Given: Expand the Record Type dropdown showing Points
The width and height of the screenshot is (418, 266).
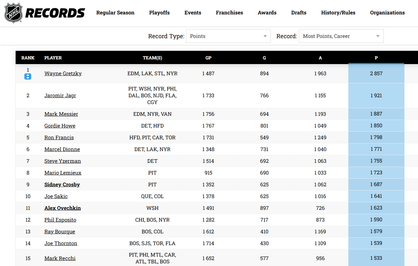Looking at the screenshot, I should coord(228,36).
